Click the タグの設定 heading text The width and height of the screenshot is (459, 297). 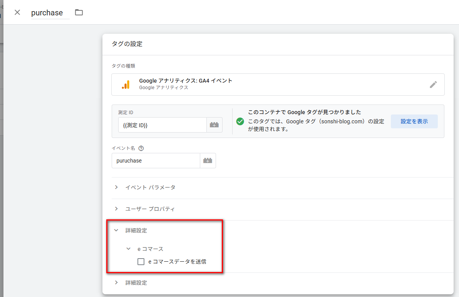tap(127, 44)
